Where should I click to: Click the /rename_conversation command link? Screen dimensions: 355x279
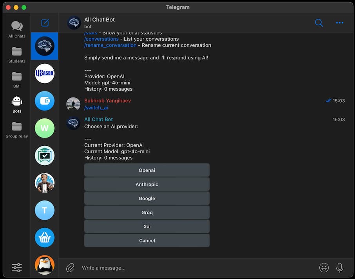pos(110,45)
